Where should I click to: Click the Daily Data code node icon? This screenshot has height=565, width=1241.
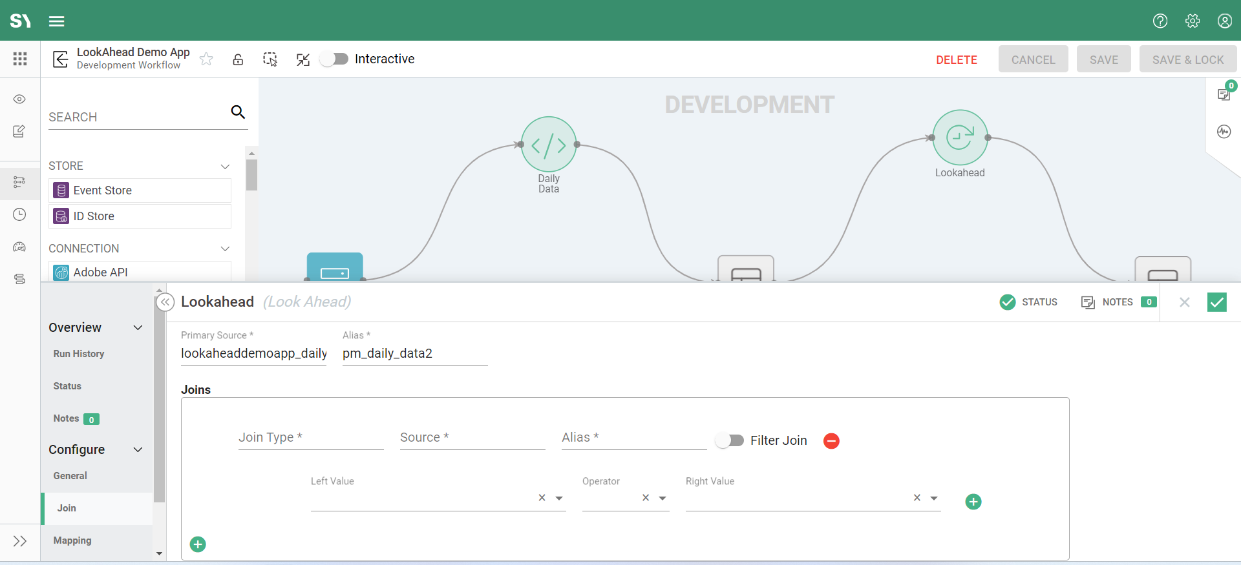548,145
